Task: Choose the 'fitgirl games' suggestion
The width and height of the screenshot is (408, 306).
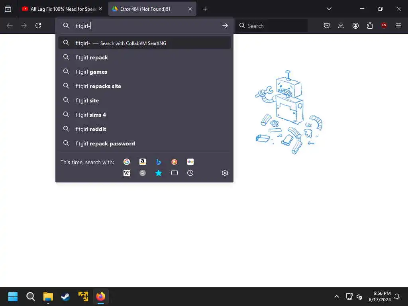Action: (144, 72)
